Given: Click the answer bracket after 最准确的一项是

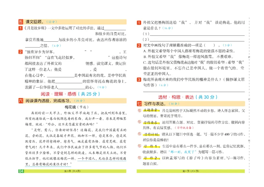Looking at the screenshot, I should point(210,45).
